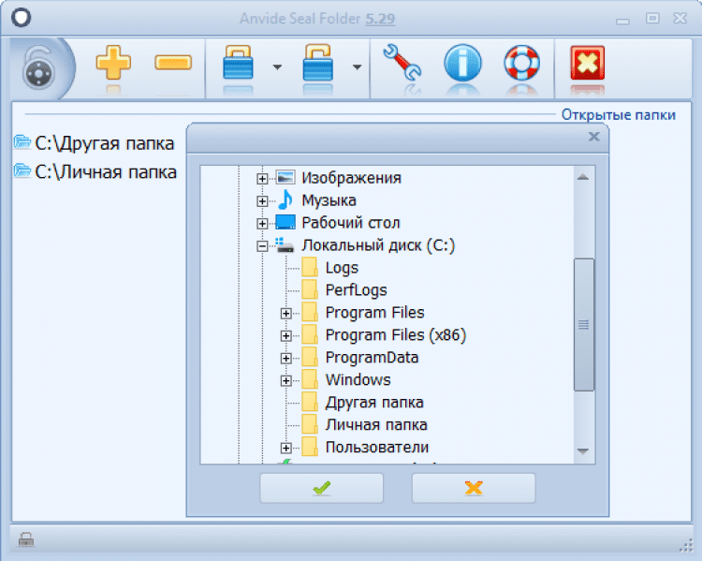This screenshot has width=702, height=561.
Task: Open settings with wrench icon
Action: 402,63
